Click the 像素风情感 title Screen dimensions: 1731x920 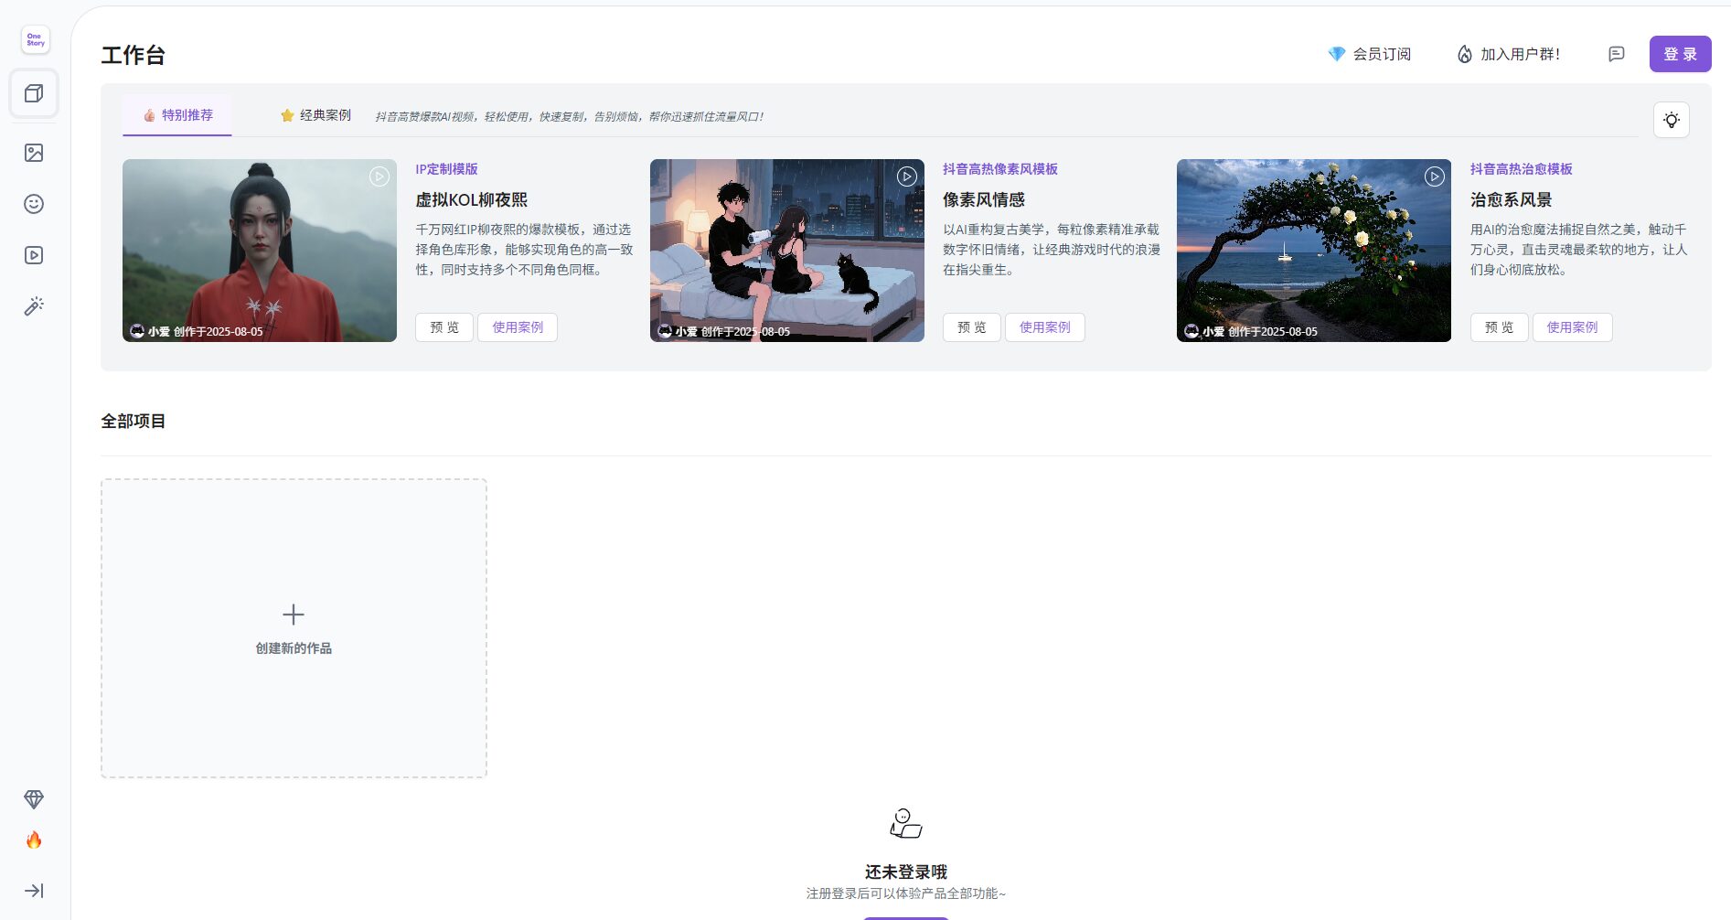click(x=984, y=199)
